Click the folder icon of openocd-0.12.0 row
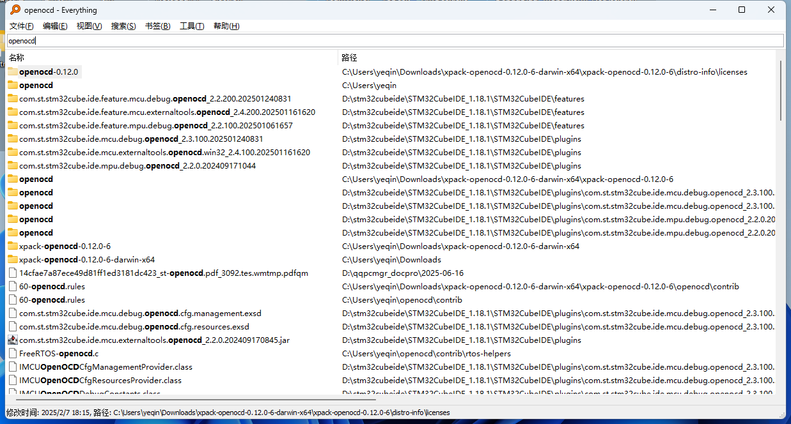Image resolution: width=791 pixels, height=424 pixels. [13, 72]
